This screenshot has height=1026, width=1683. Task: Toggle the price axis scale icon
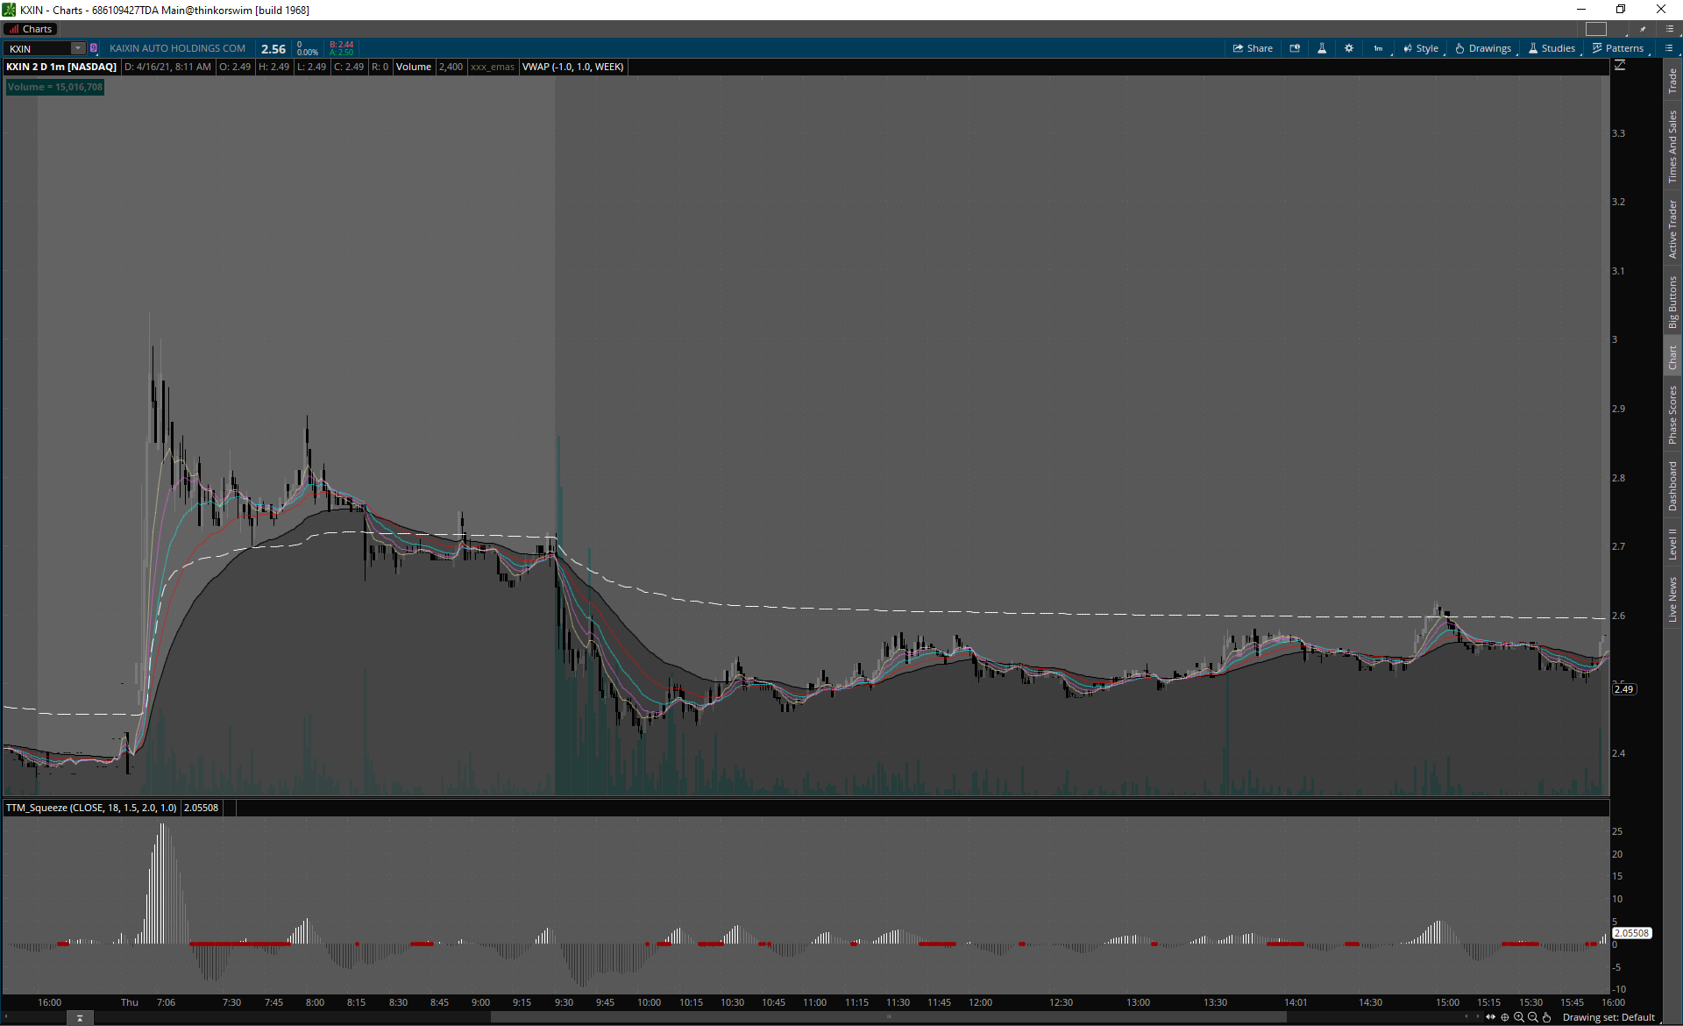(x=1620, y=66)
